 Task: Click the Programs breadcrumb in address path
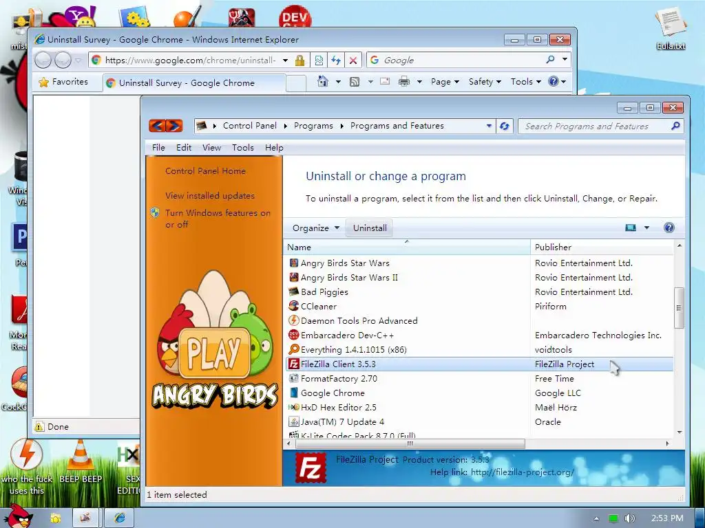(313, 126)
